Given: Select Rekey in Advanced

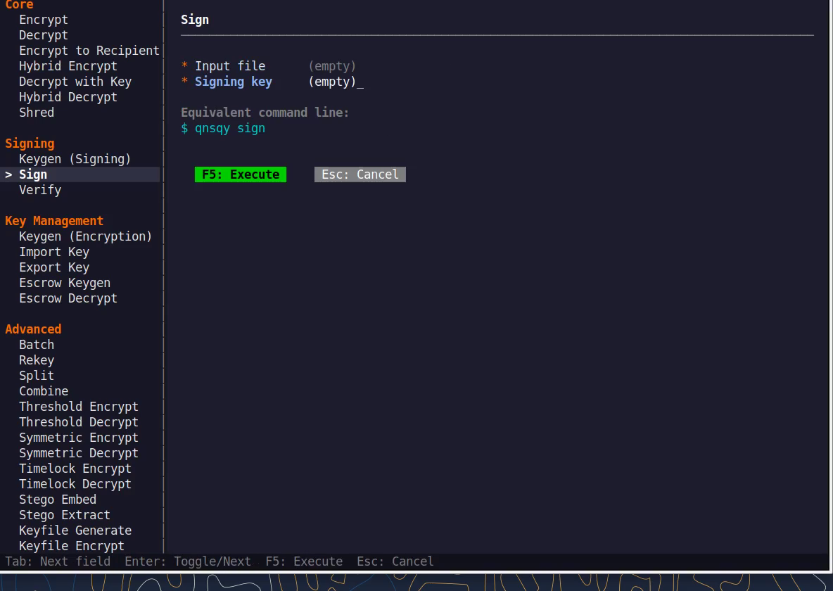Looking at the screenshot, I should [37, 360].
